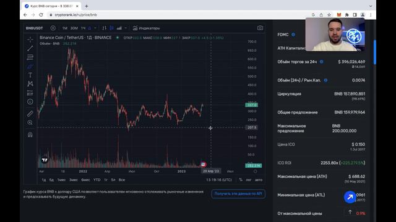Set chart range to 1г

click(106, 179)
